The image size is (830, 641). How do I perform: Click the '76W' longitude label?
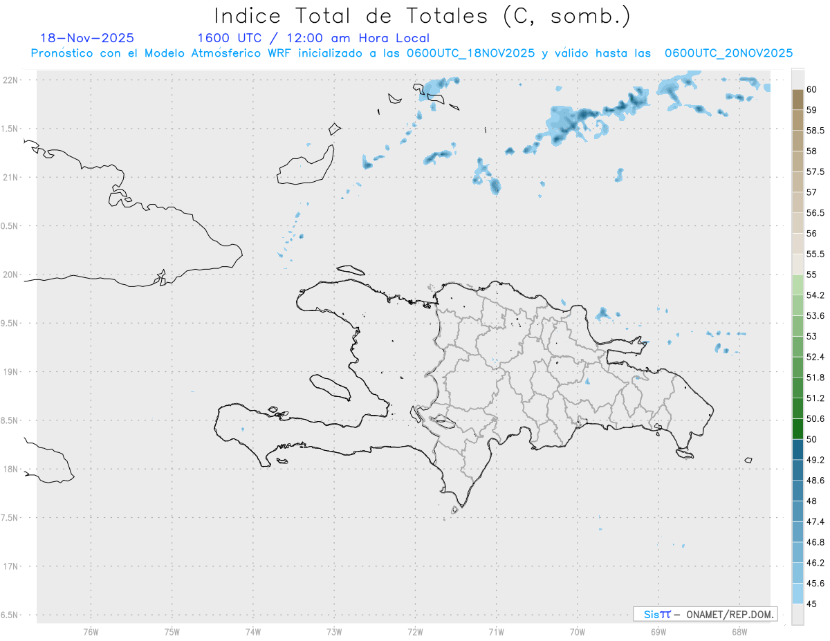[x=91, y=632]
